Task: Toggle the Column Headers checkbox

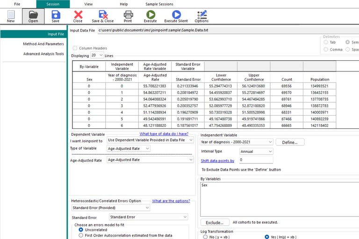Action: tap(75, 48)
